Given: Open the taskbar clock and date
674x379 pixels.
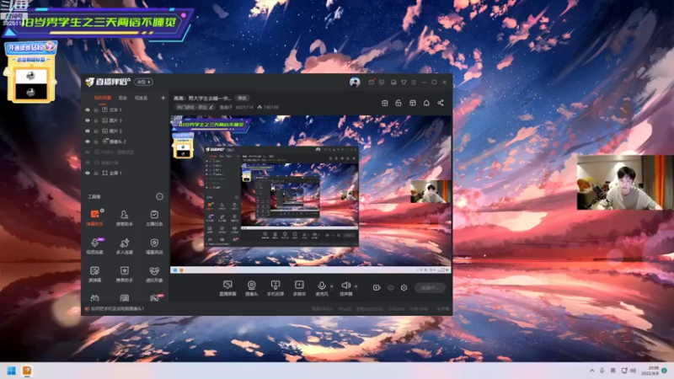Looking at the screenshot, I should pos(650,371).
